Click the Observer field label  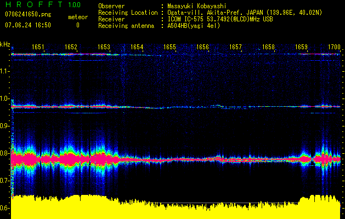[x=111, y=6]
